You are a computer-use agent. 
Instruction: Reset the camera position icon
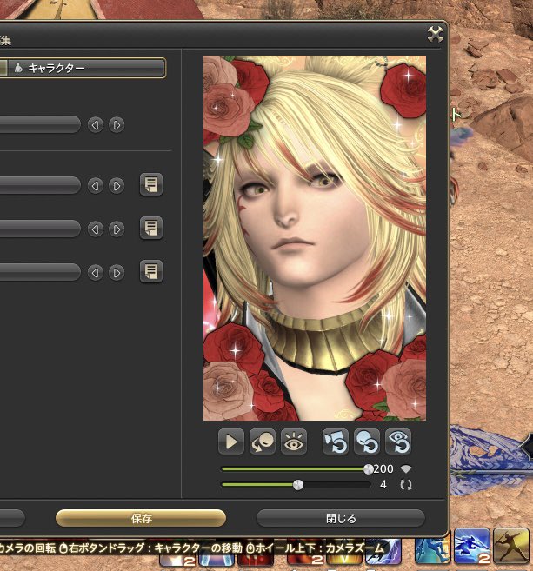click(336, 442)
